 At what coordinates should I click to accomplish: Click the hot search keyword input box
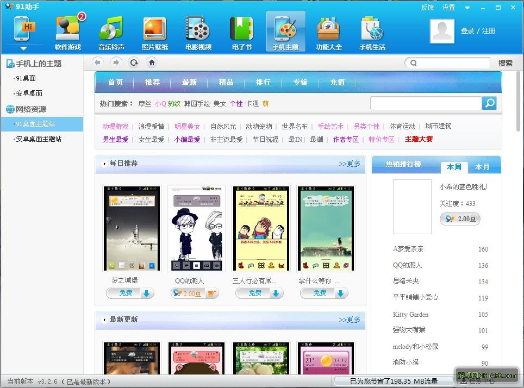pyautogui.click(x=426, y=103)
